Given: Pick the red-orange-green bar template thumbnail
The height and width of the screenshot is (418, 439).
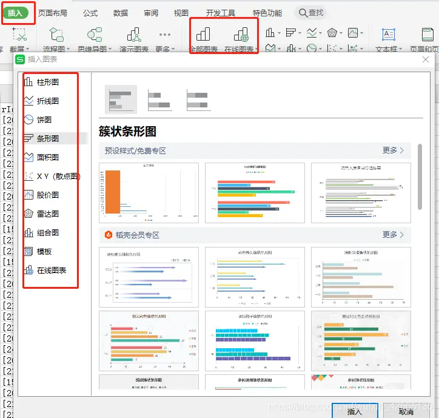Looking at the screenshot, I should [149, 341].
